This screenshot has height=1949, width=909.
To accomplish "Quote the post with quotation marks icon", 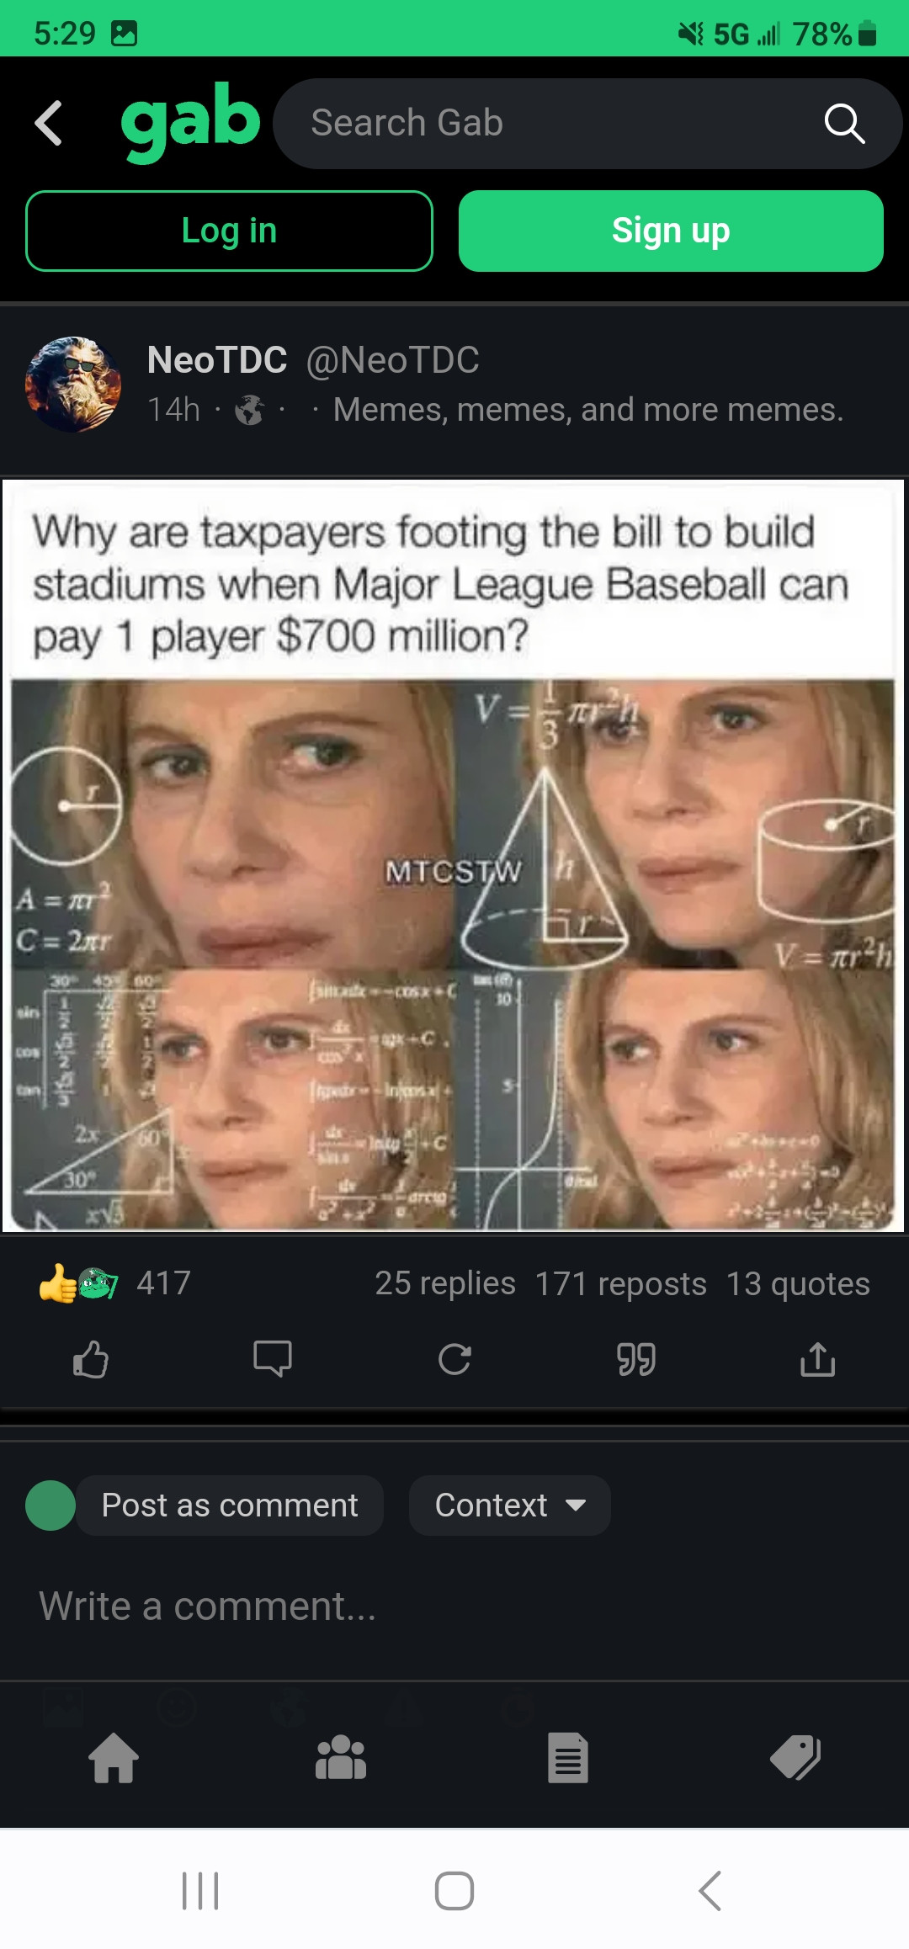I will [636, 1358].
